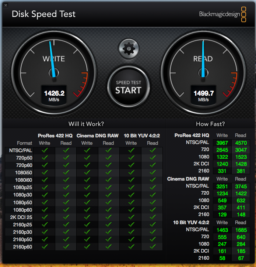Click the 2160p30 format row label
Viewport: 256px width, 267px height.
(x=22, y=232)
